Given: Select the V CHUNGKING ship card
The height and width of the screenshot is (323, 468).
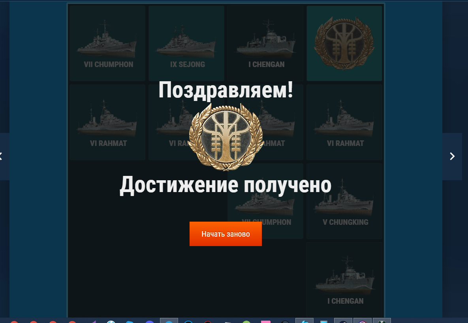Looking at the screenshot, I should tap(344, 201).
